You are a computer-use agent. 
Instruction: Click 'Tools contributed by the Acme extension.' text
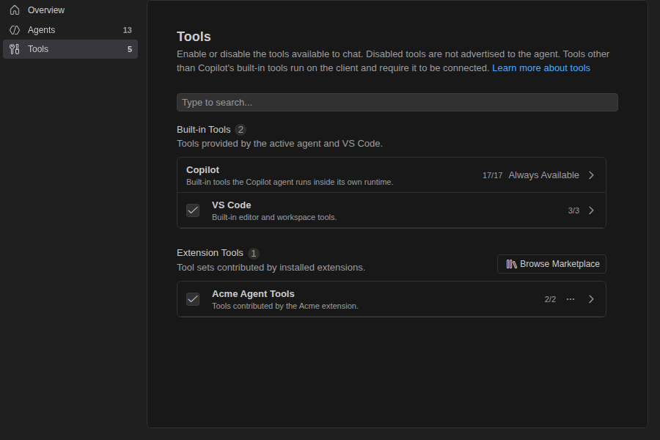(x=285, y=306)
